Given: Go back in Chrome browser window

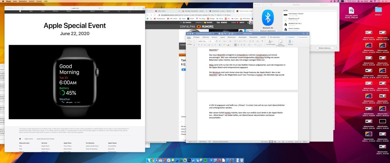Looking at the screenshot, I should click(147, 15).
